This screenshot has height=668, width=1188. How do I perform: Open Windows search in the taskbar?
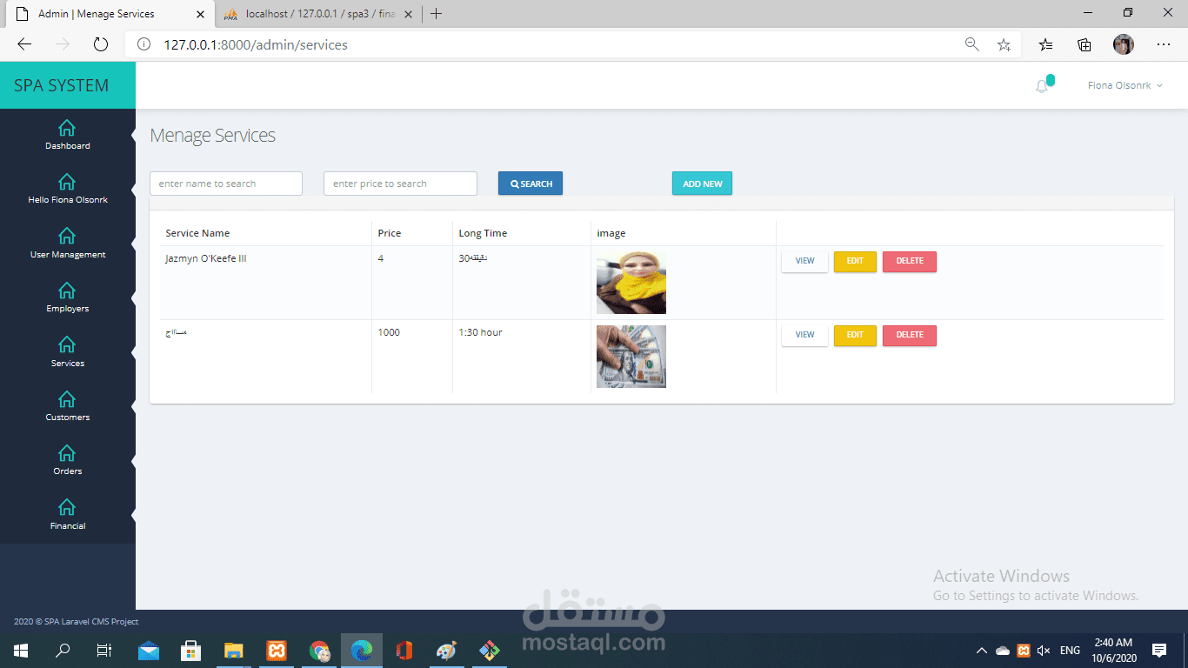coord(63,650)
